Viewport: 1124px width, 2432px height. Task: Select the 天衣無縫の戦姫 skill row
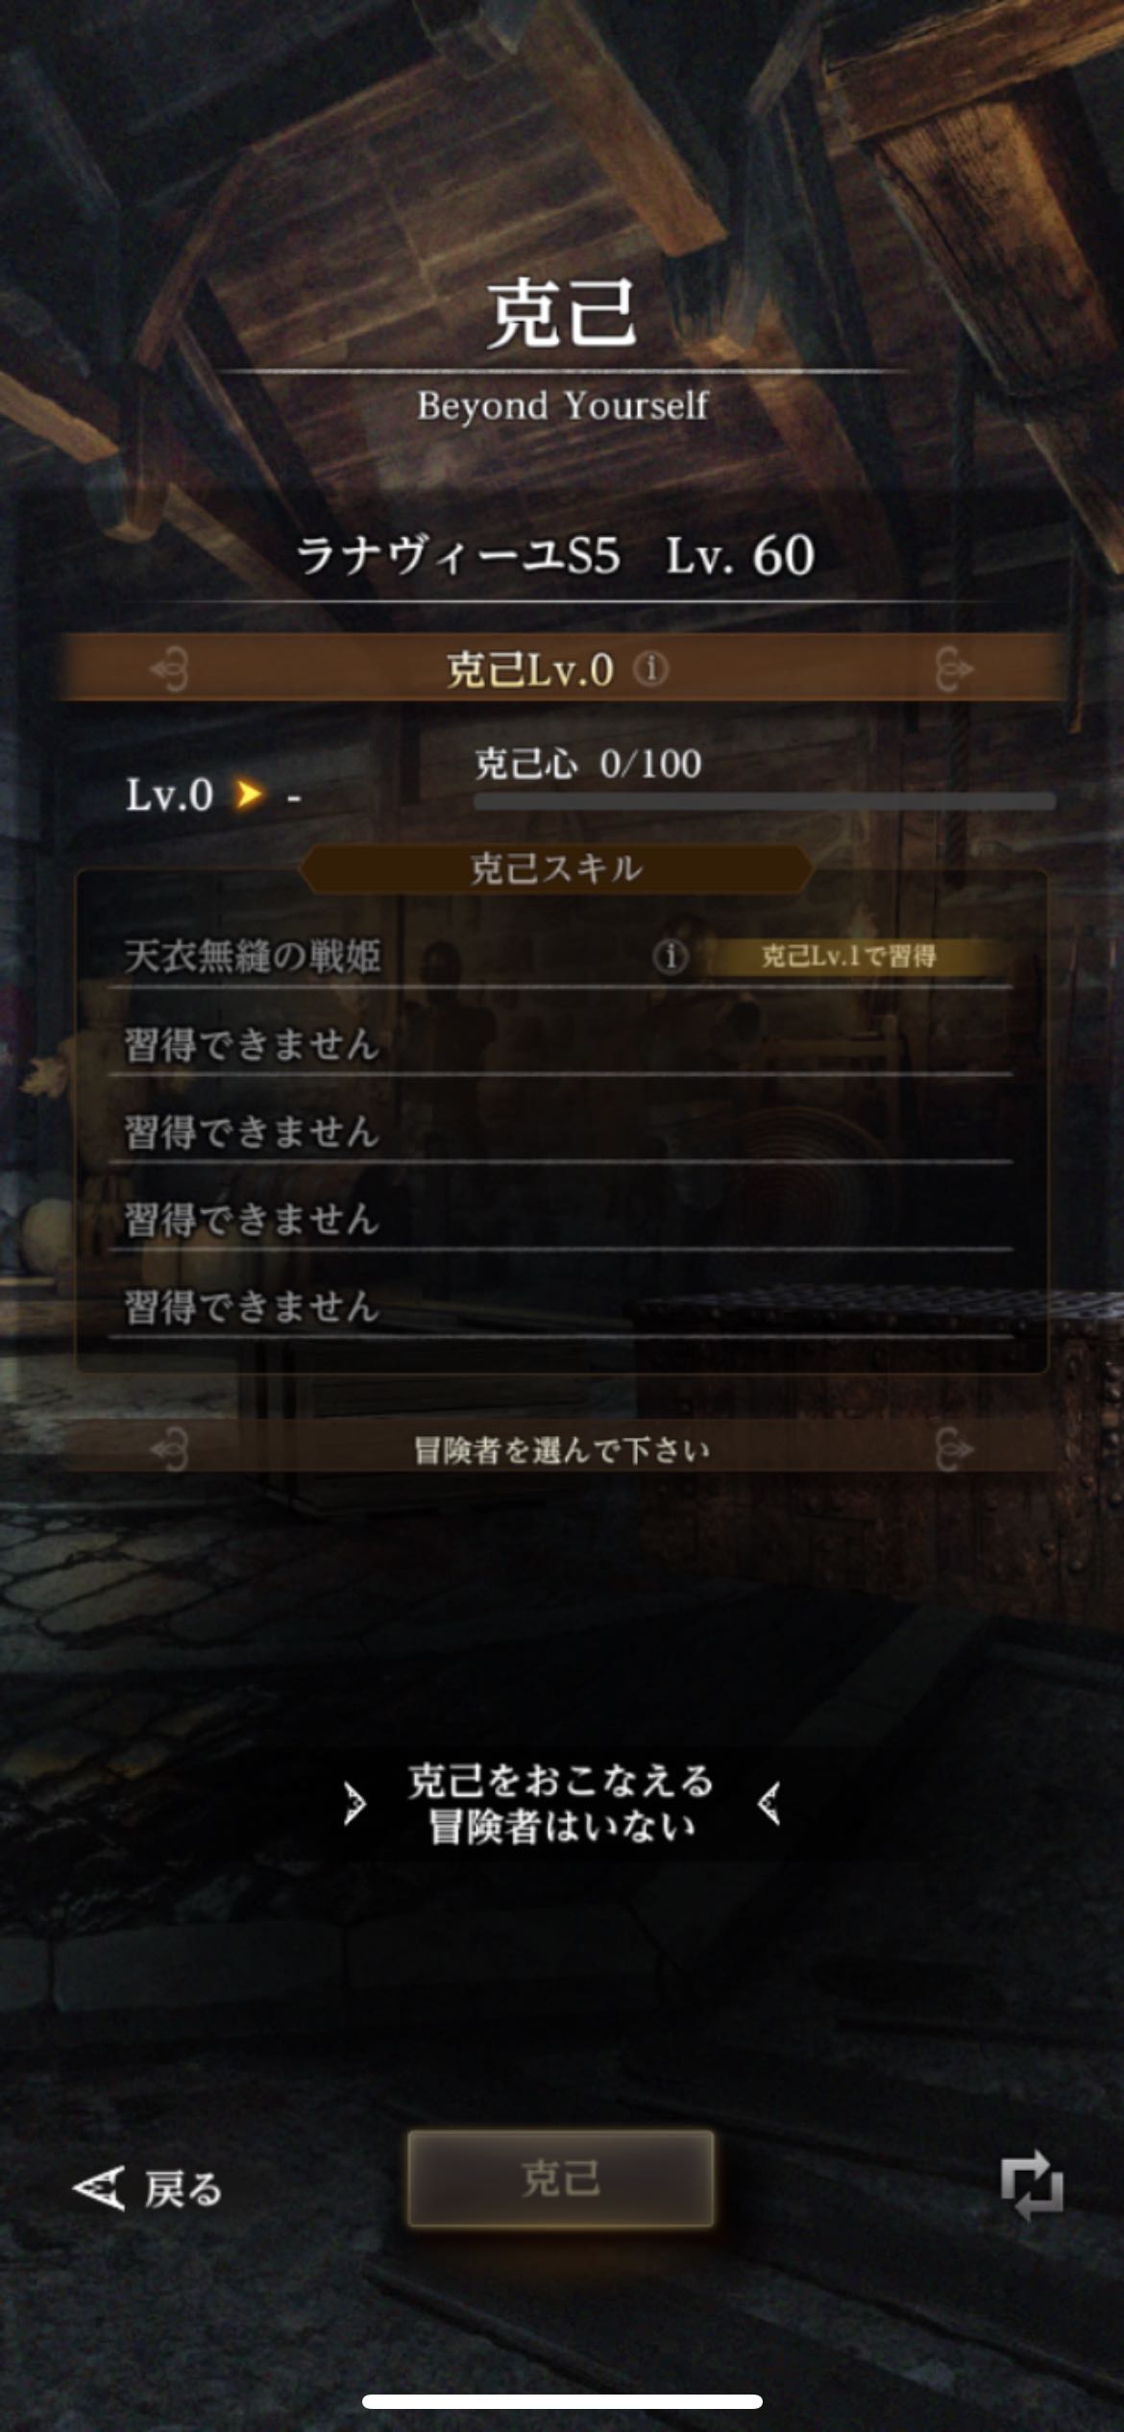pyautogui.click(x=561, y=956)
